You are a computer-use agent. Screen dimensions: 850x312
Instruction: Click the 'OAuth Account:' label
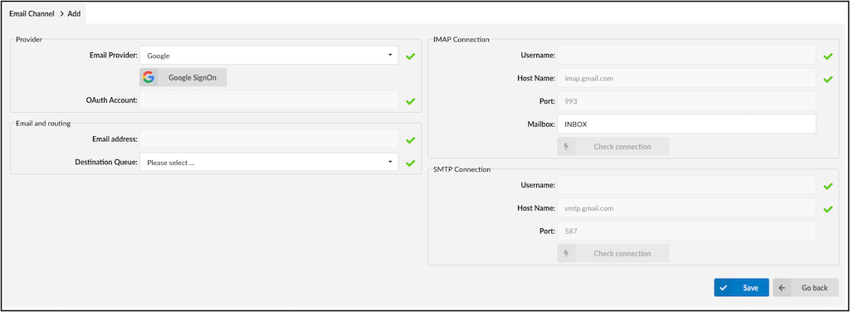(112, 100)
